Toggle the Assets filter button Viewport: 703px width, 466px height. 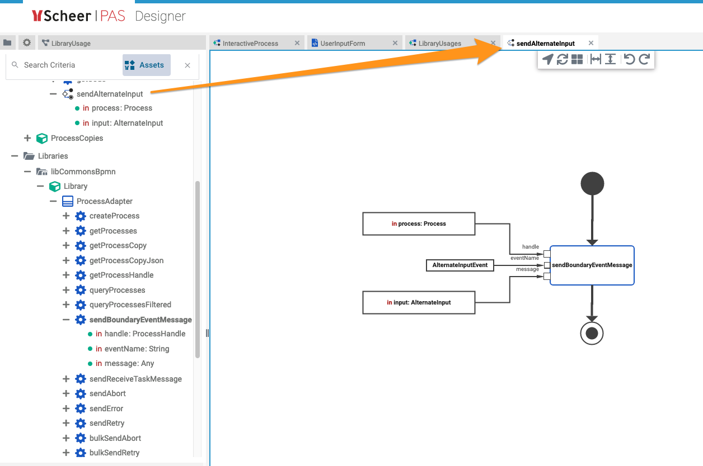point(146,65)
